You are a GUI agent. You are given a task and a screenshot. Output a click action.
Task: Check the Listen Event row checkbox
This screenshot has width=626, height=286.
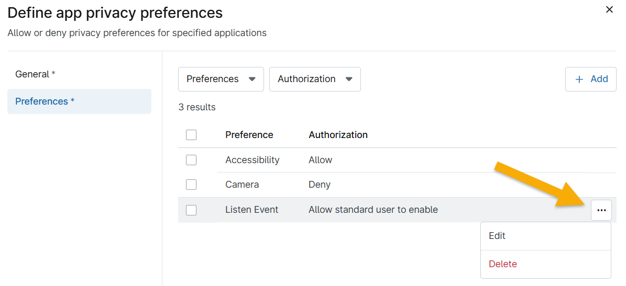pos(191,210)
